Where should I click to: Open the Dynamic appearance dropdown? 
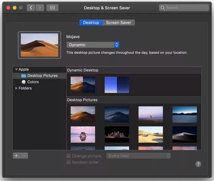93,45
